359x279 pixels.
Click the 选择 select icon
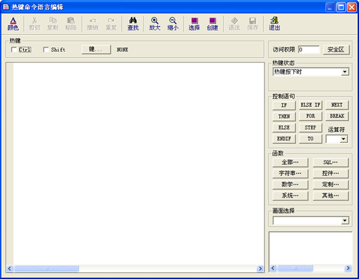[194, 24]
